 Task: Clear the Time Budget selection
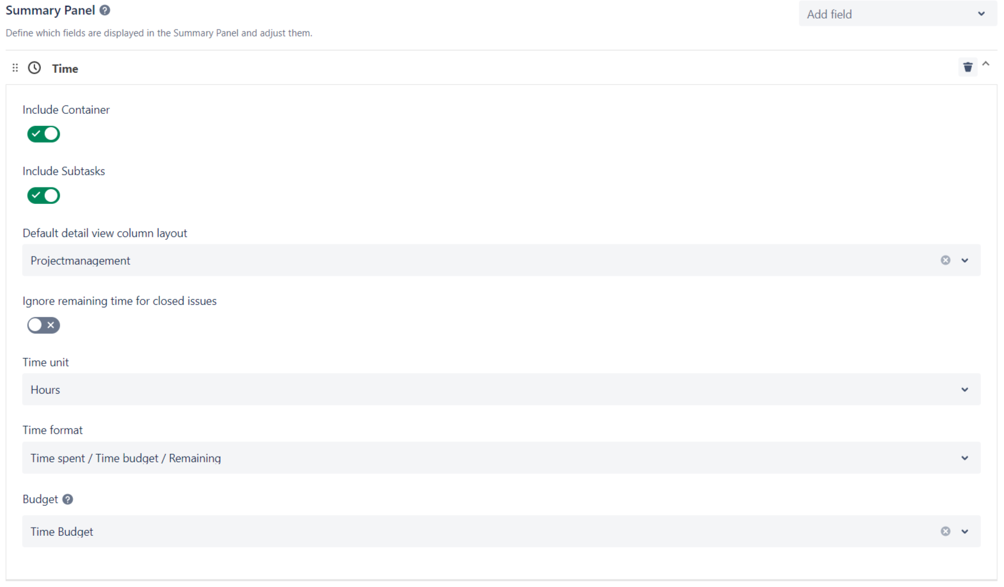[x=945, y=531]
